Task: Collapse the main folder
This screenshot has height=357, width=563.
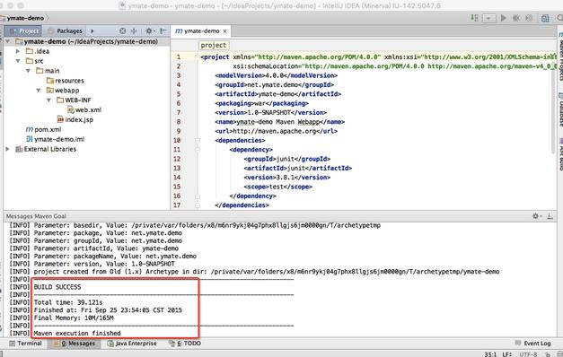Action: (28, 71)
